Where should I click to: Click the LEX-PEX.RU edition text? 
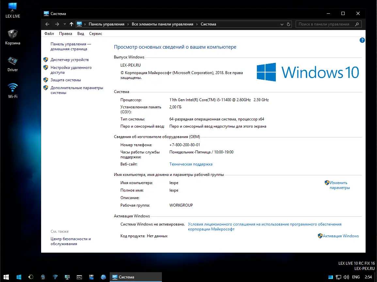130,65
